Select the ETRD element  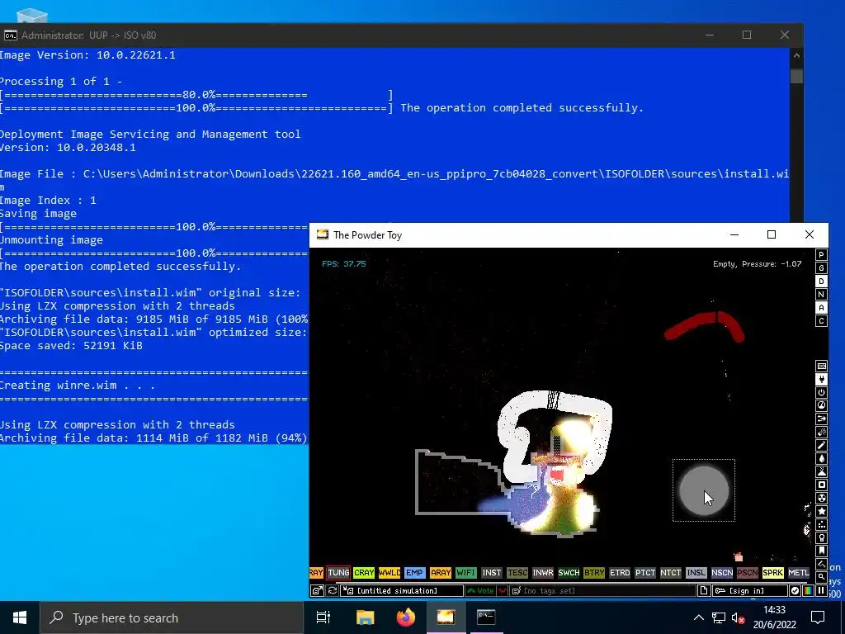[x=619, y=573]
